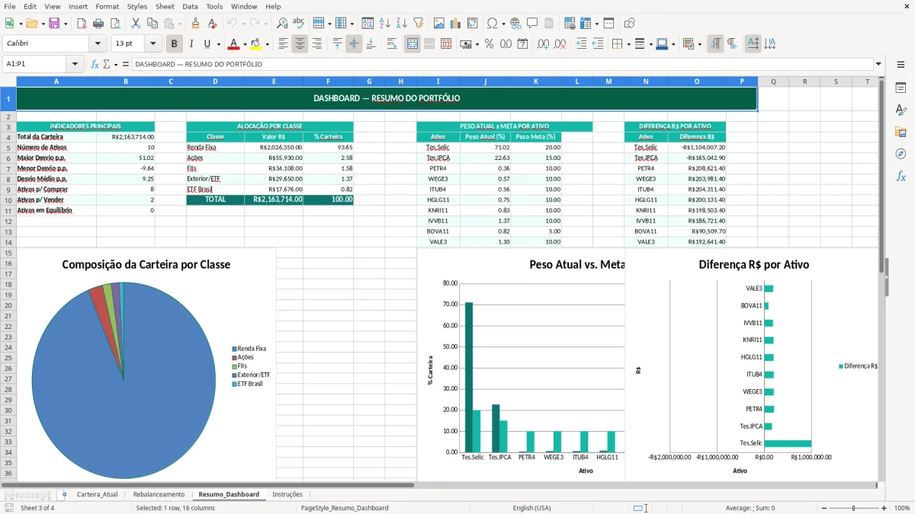This screenshot has height=514, width=915.
Task: Insert an image
Action: click(439, 24)
